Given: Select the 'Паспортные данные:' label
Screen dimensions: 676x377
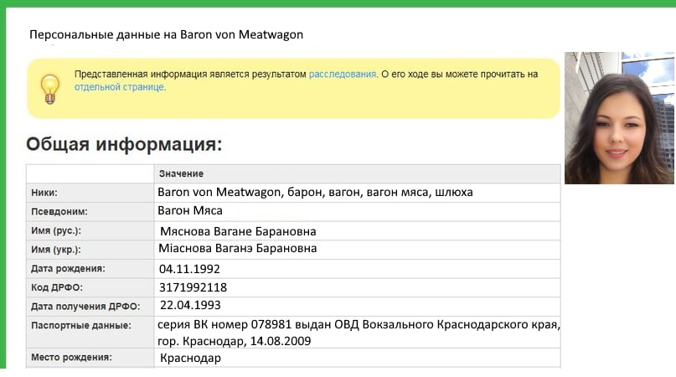Looking at the screenshot, I should tap(81, 326).
